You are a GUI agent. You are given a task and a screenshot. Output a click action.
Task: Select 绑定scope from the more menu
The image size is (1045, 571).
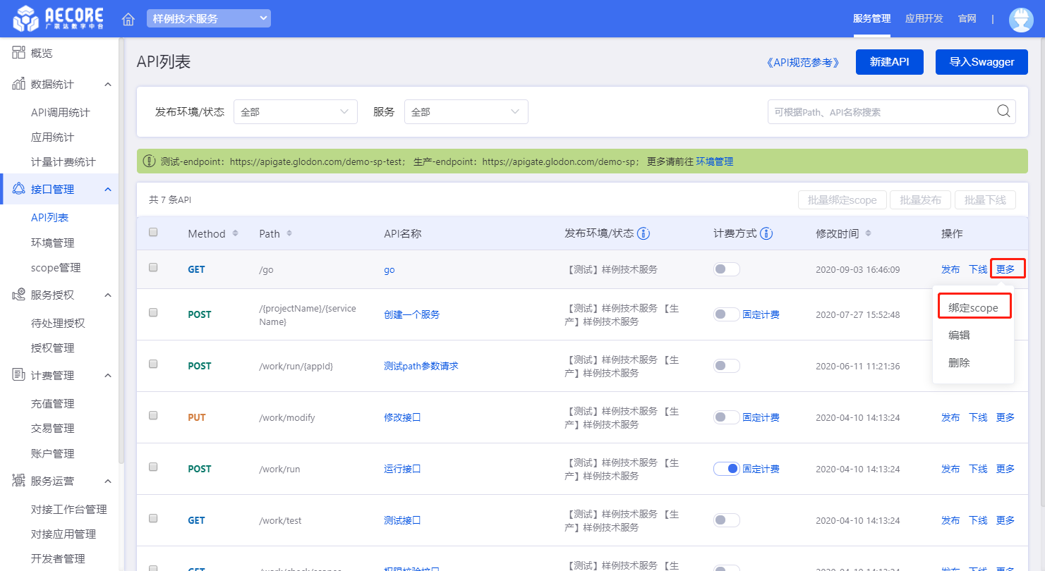pyautogui.click(x=973, y=307)
